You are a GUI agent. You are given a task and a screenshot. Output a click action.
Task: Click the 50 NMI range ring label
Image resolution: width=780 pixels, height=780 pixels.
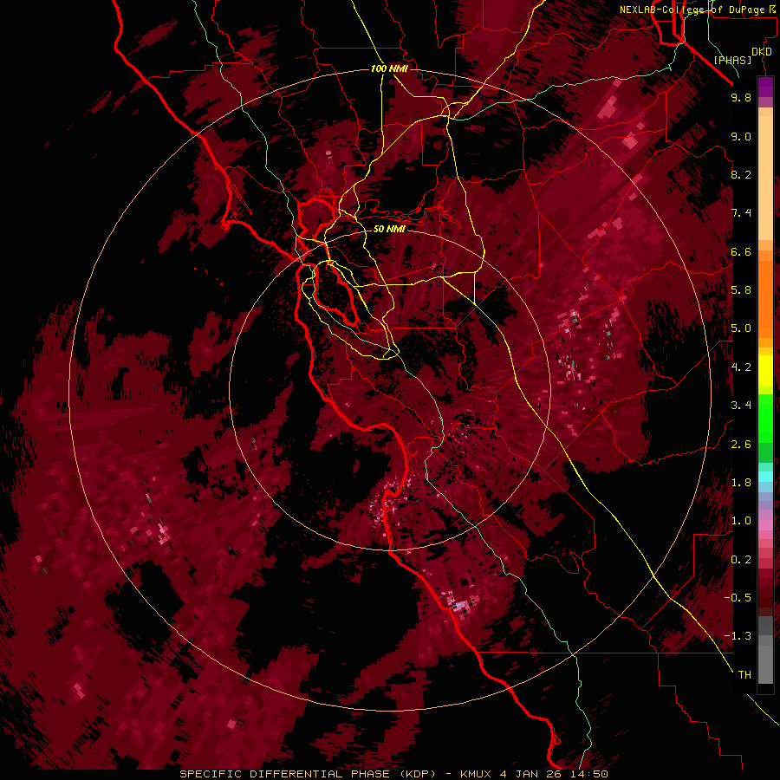389,229
